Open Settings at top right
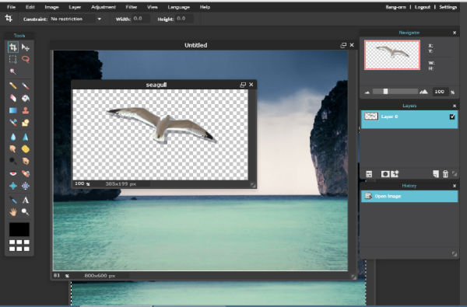 pos(448,7)
